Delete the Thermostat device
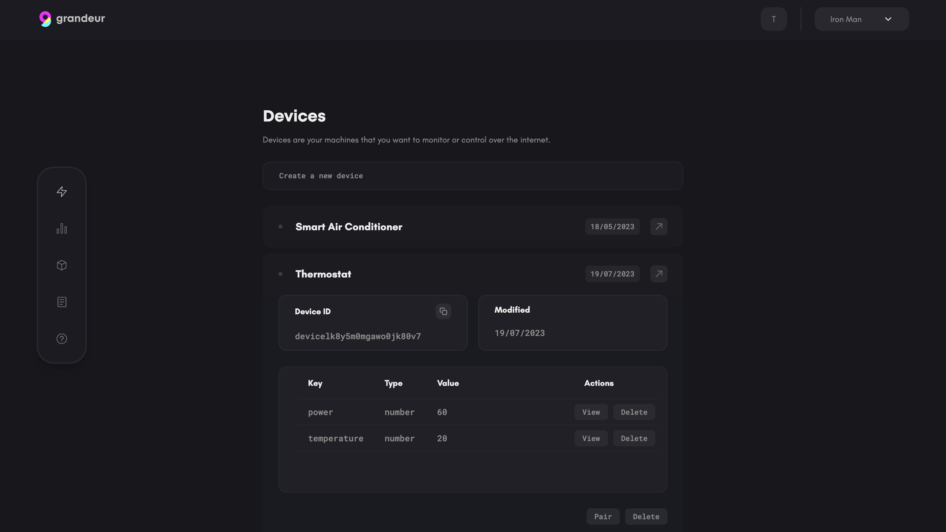Image resolution: width=946 pixels, height=532 pixels. pos(646,517)
